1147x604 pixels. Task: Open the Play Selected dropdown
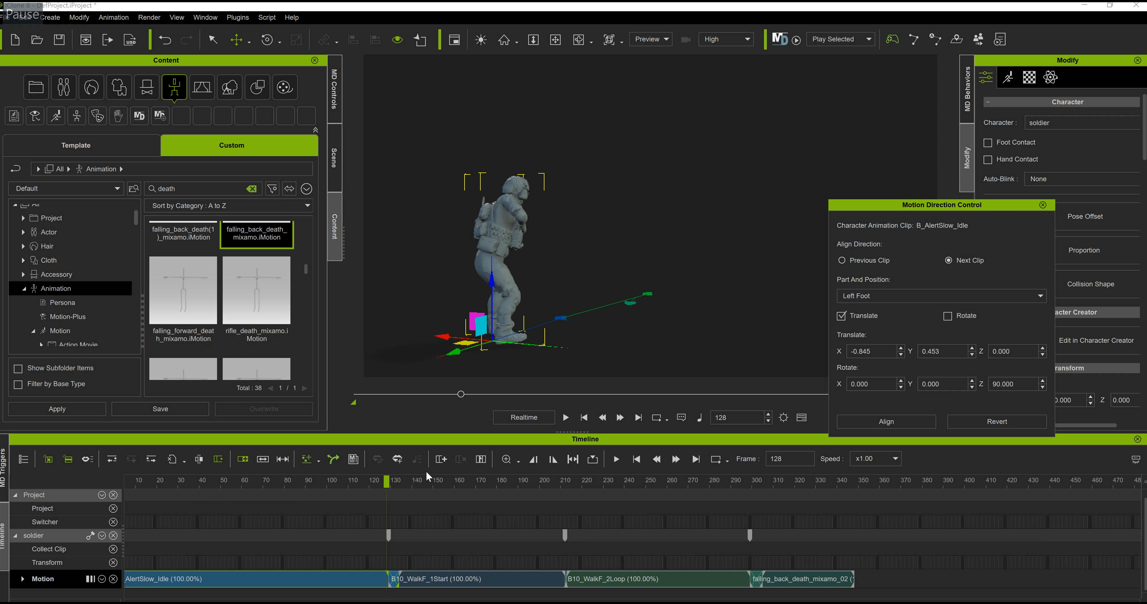click(x=840, y=39)
